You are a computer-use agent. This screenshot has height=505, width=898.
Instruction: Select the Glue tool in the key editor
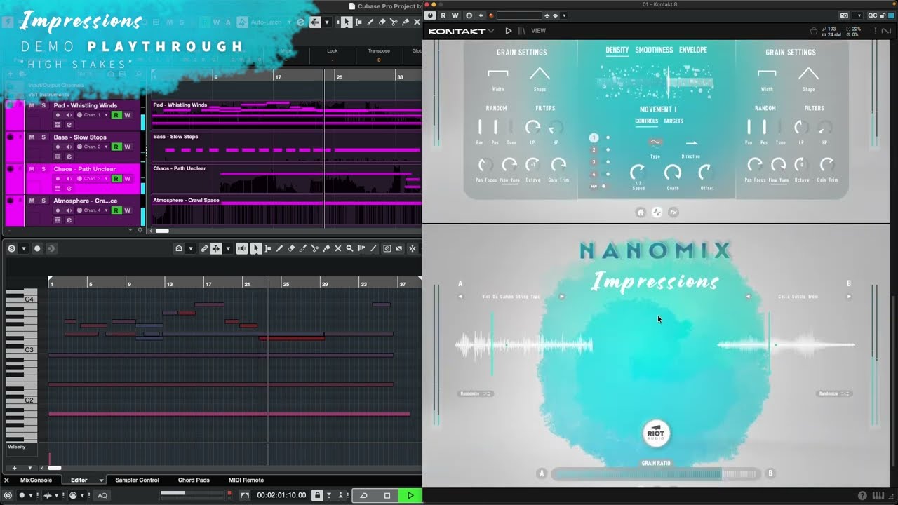tap(326, 248)
